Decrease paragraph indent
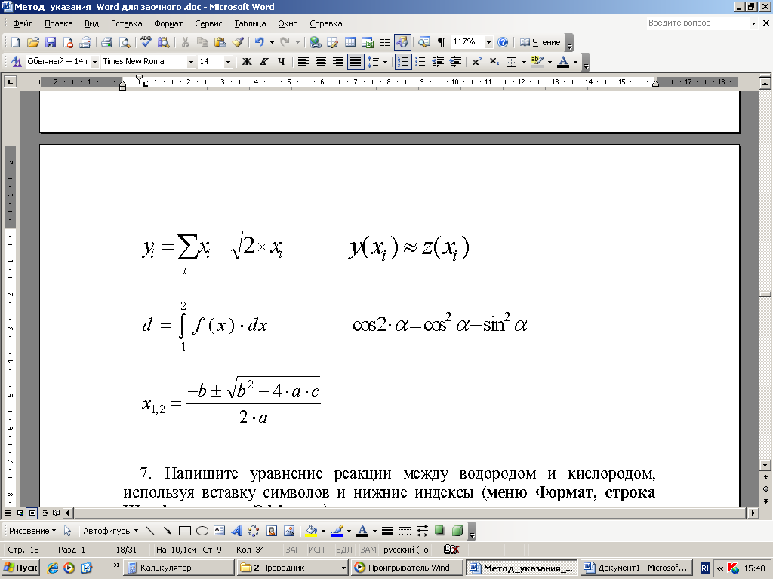Screen dimensions: 773x579 coord(438,62)
